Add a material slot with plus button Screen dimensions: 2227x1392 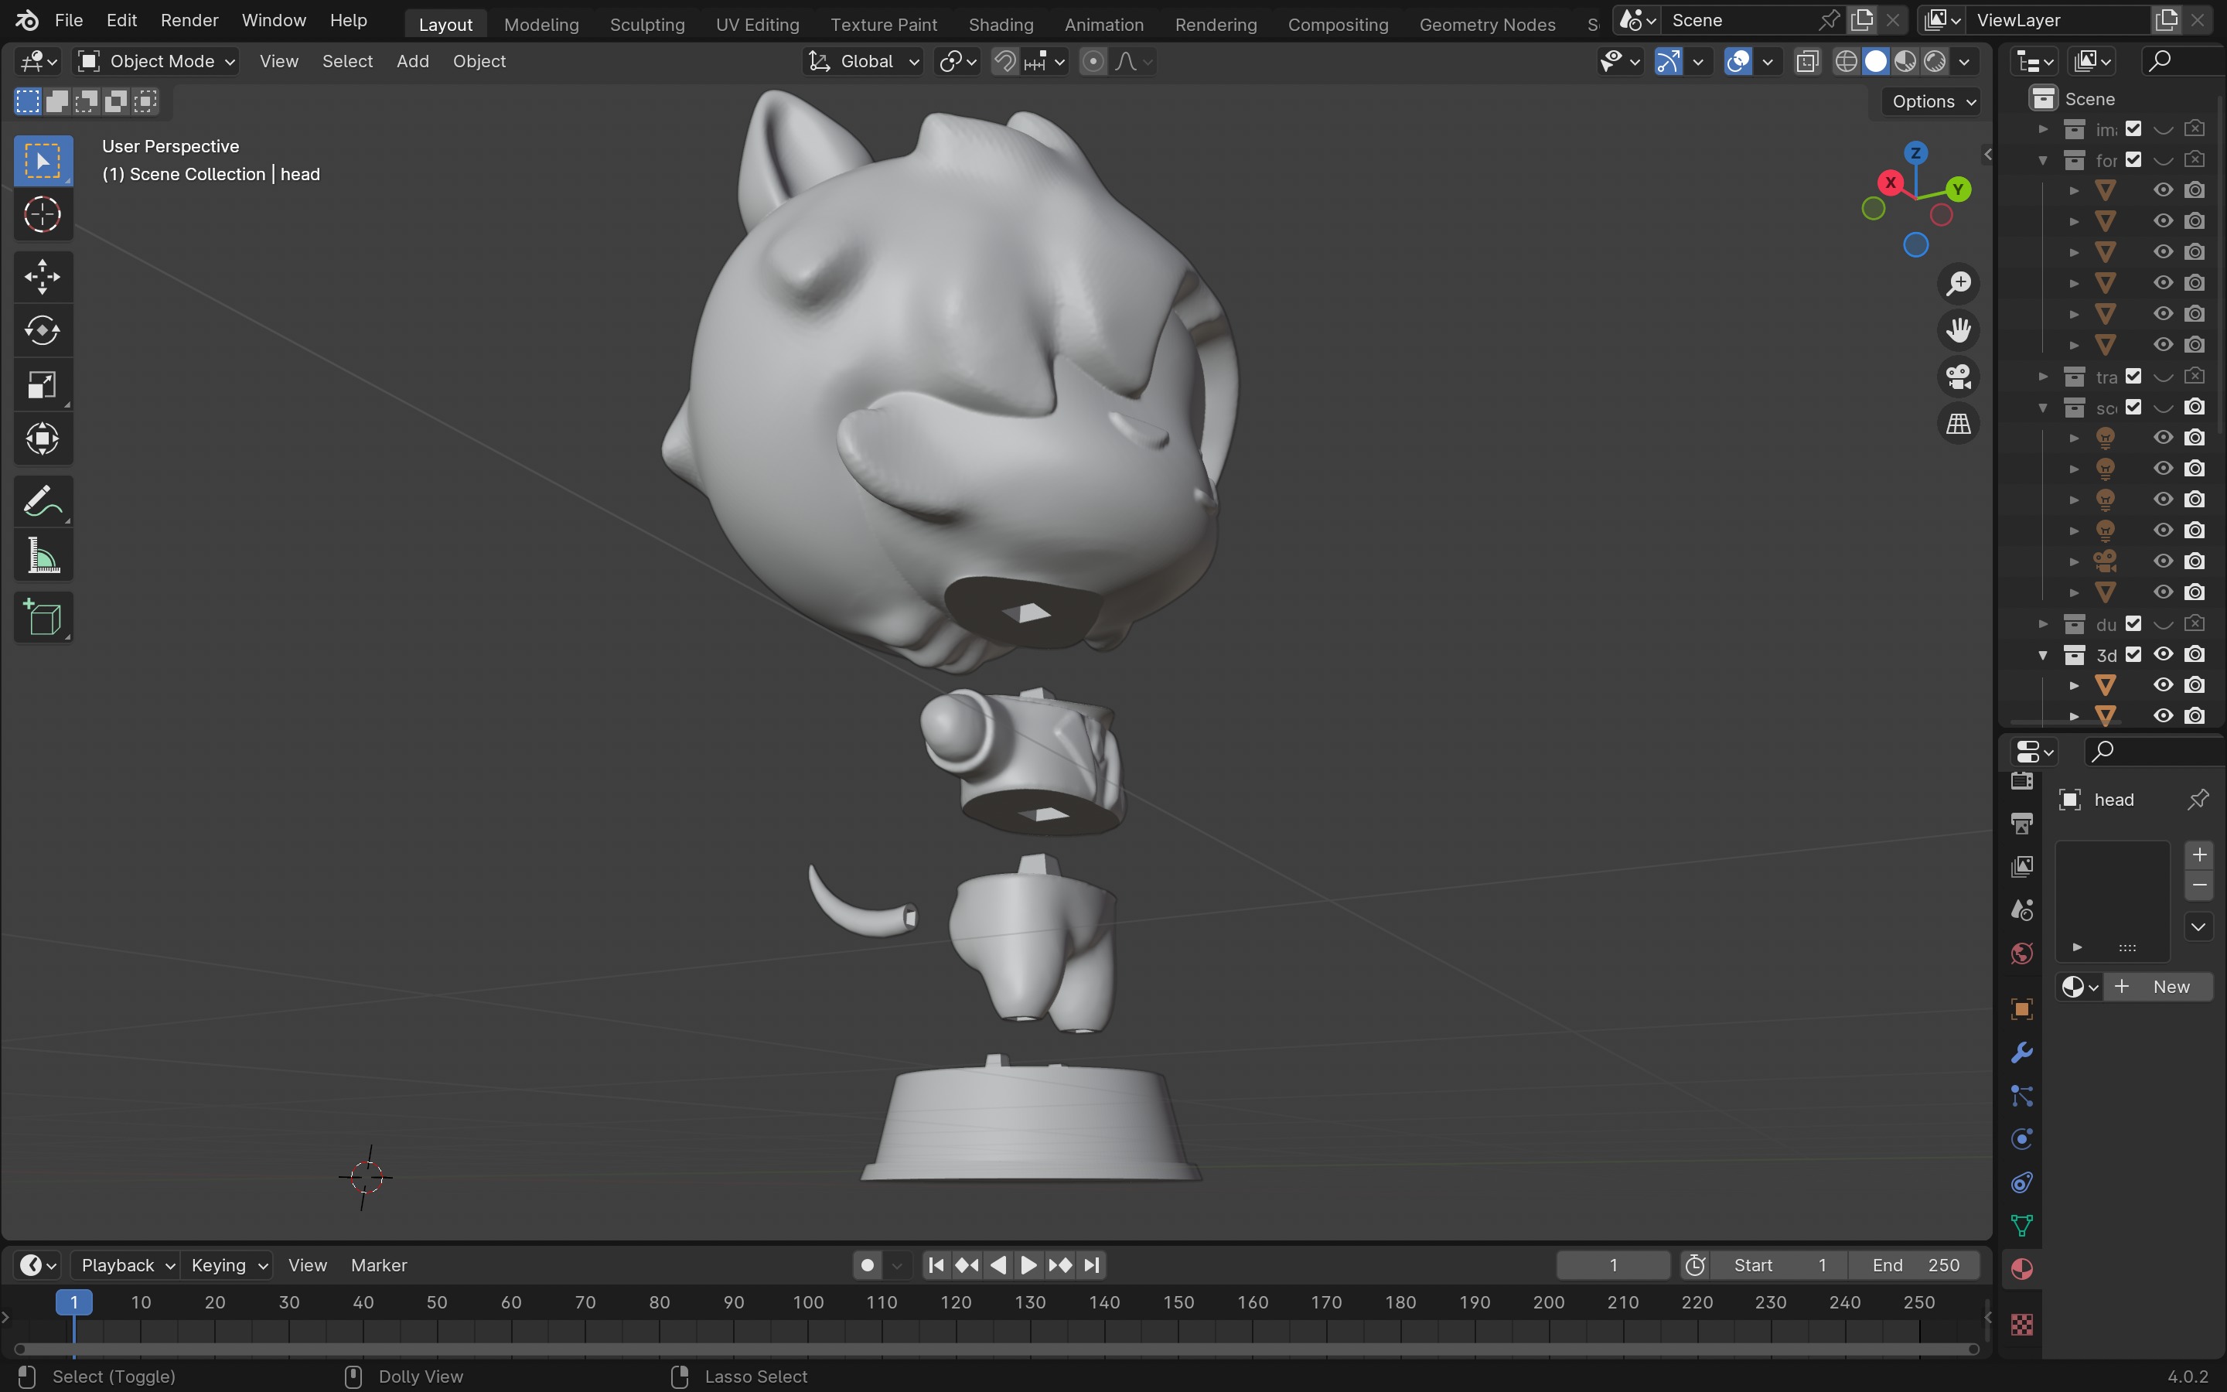pos(2199,855)
